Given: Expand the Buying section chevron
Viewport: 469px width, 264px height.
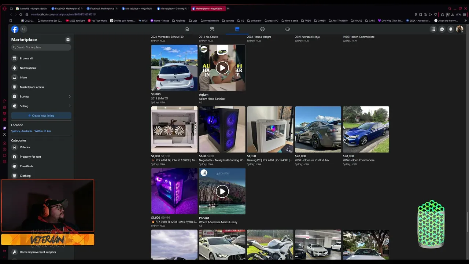Looking at the screenshot, I should click(70, 96).
